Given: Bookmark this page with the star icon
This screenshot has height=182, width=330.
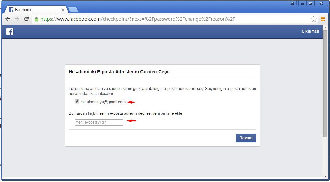Looking at the screenshot, I should (x=313, y=19).
